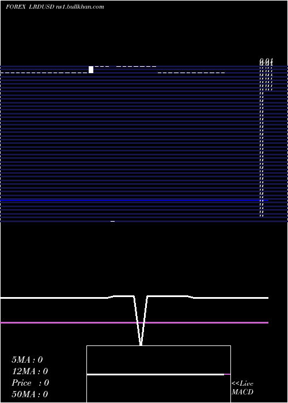Viewport: 288px width, 403px height.
Task: Click the '<<Live MACD' label
Action: (242, 387)
